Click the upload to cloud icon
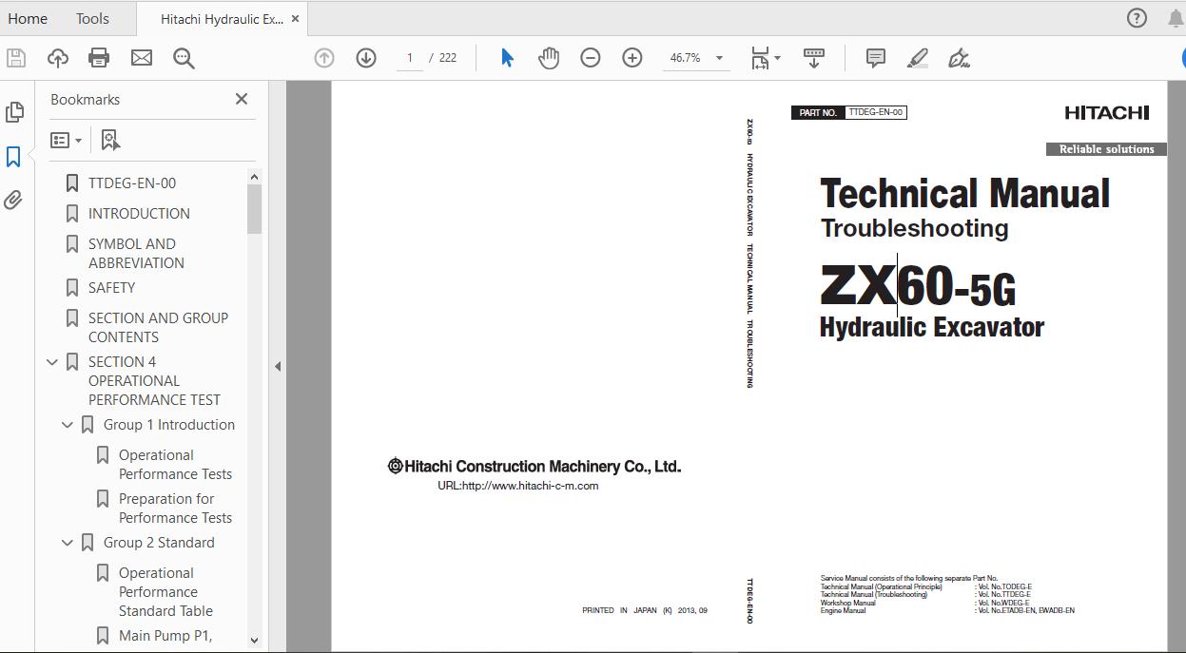The width and height of the screenshot is (1186, 653). click(58, 58)
